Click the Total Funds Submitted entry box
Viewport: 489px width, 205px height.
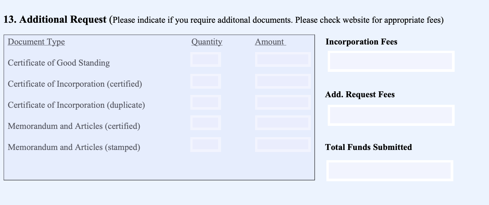pyautogui.click(x=389, y=170)
